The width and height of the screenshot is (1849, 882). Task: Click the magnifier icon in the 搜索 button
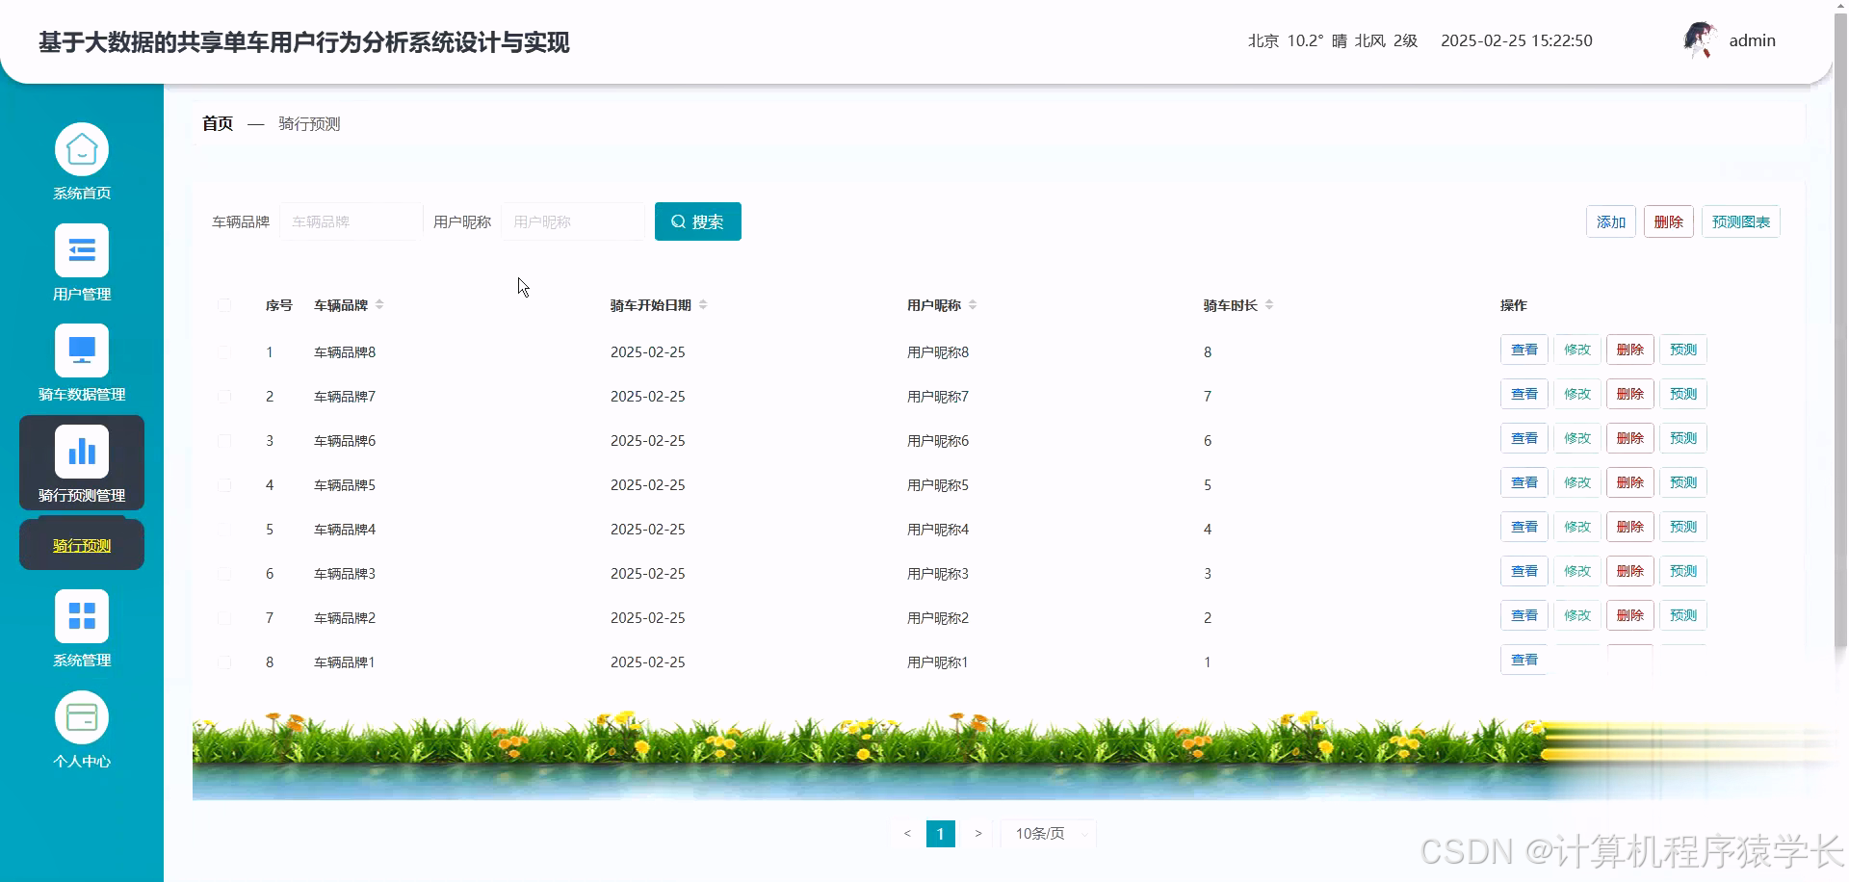point(678,221)
